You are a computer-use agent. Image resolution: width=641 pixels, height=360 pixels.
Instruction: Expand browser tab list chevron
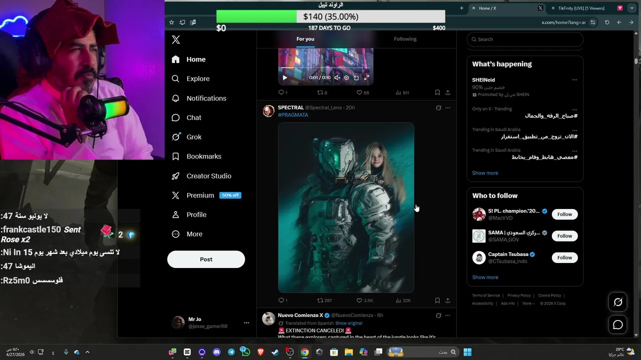[633, 8]
